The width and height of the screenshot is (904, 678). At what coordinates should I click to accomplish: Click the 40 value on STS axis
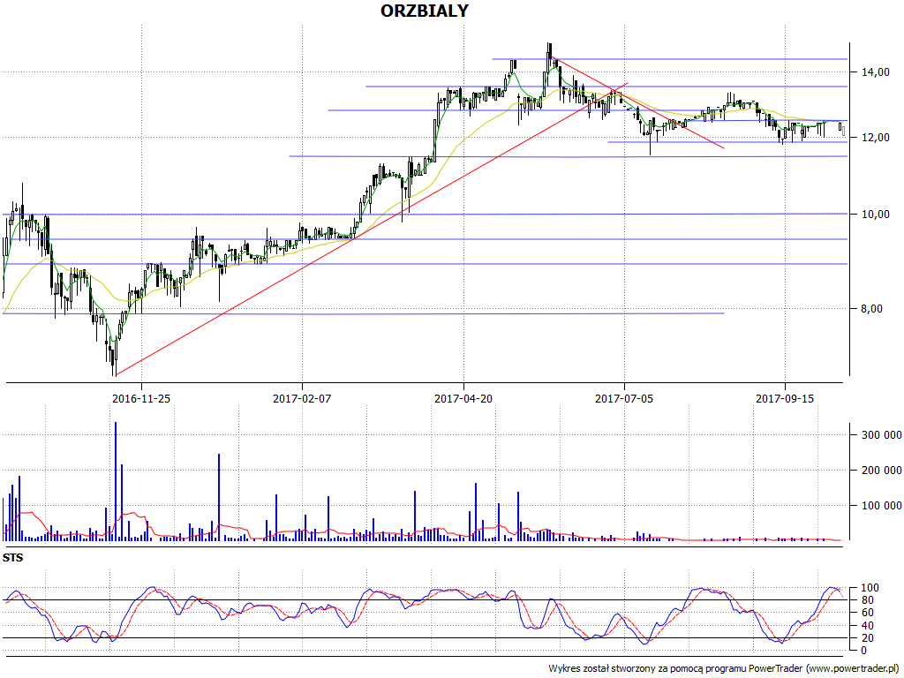(867, 626)
